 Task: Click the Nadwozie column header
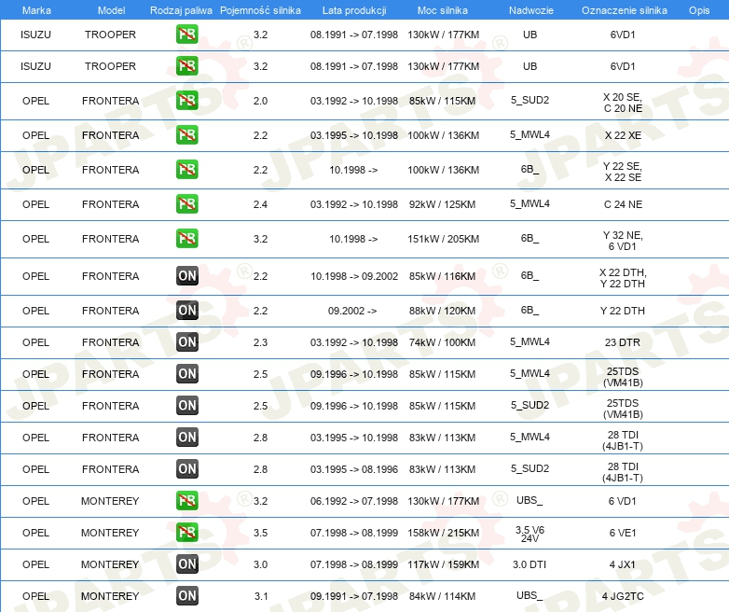click(x=531, y=10)
